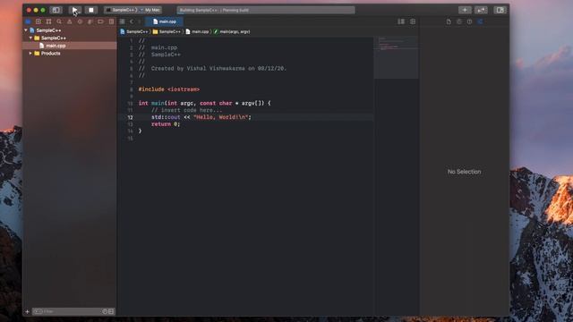Image resolution: width=573 pixels, height=322 pixels.
Task: Click the "Created by" comment line
Action: [x=212, y=68]
